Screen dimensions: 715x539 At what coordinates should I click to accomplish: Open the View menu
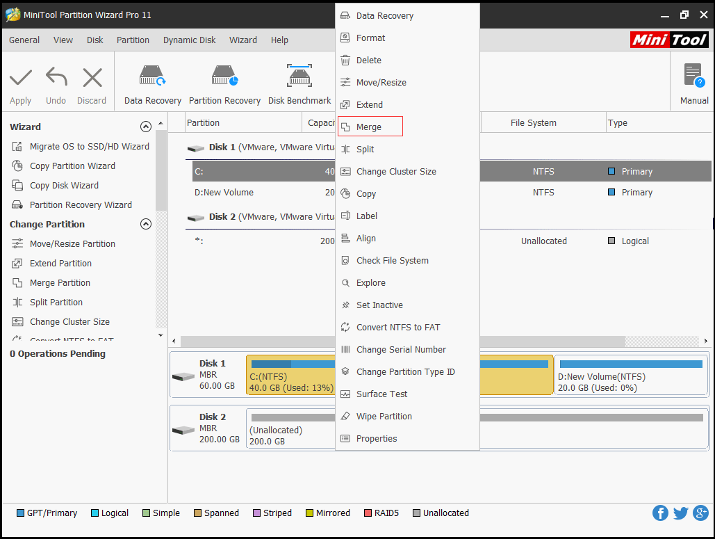63,40
